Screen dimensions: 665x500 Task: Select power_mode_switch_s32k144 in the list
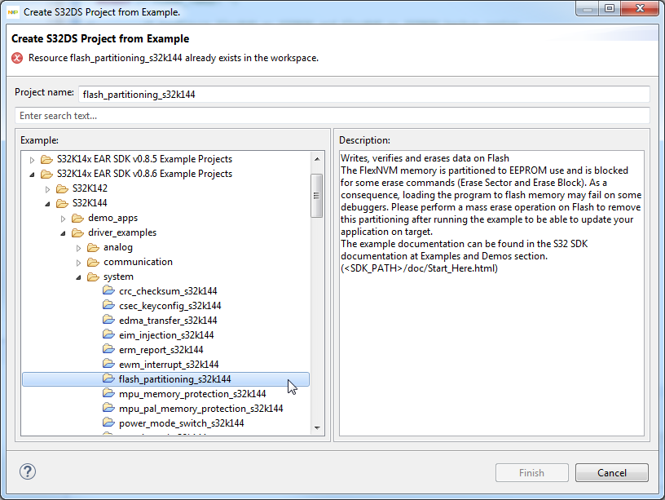tap(181, 423)
